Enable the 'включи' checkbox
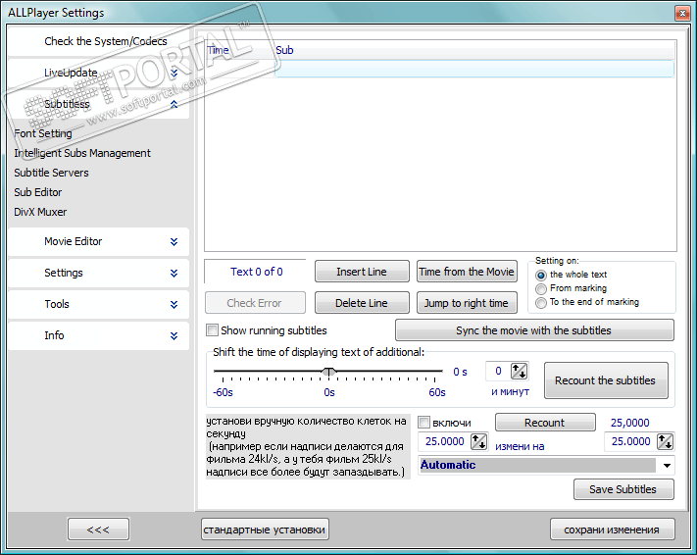Screen dimensions: 697x555 pyautogui.click(x=424, y=422)
